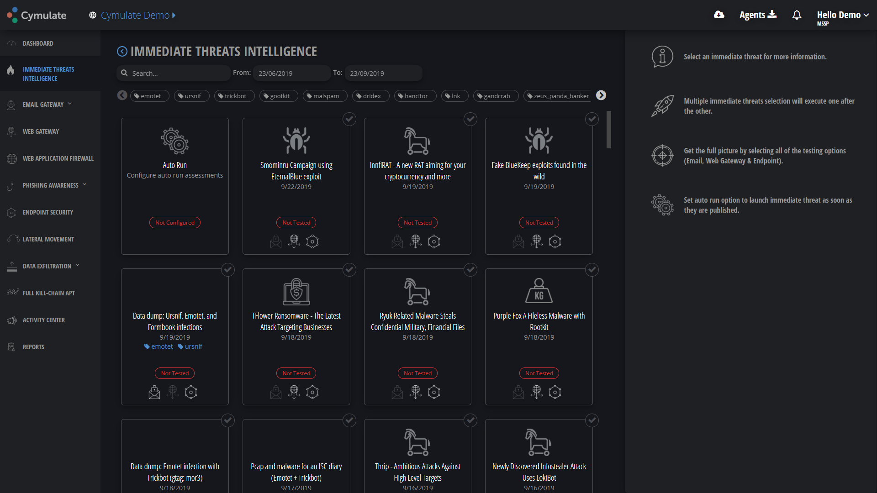877x493 pixels.
Task: Click trojan horse icon on InnfiRAT card
Action: [x=417, y=141]
